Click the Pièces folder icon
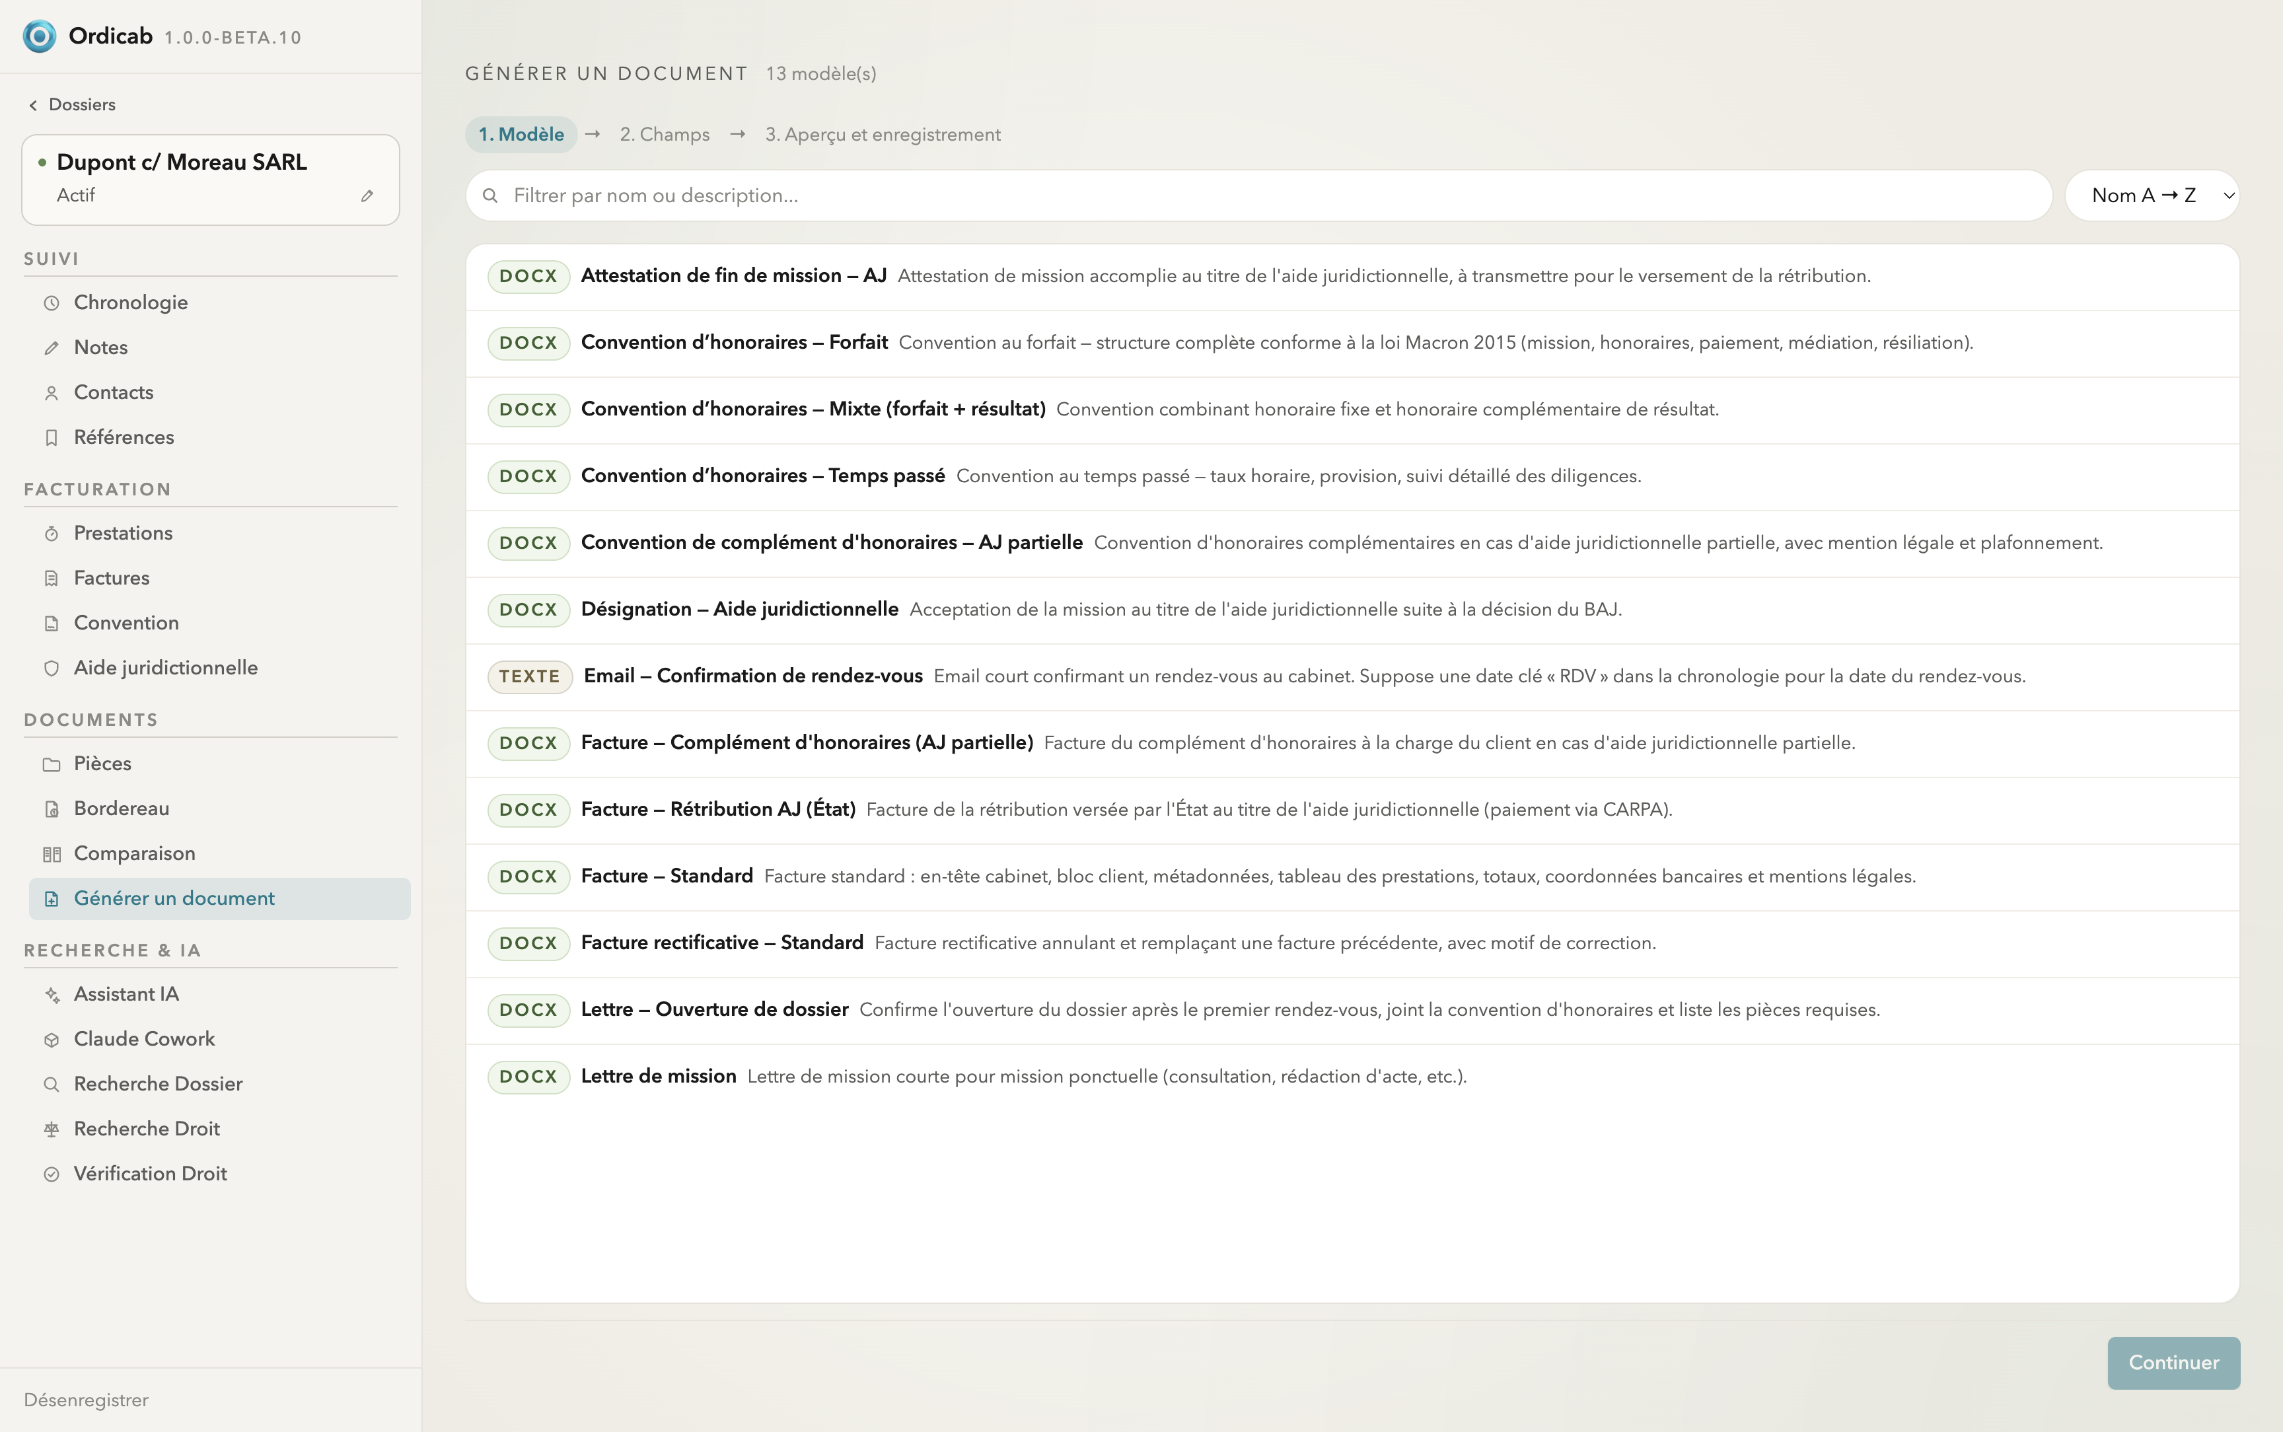Viewport: 2283px width, 1432px height. coord(52,764)
